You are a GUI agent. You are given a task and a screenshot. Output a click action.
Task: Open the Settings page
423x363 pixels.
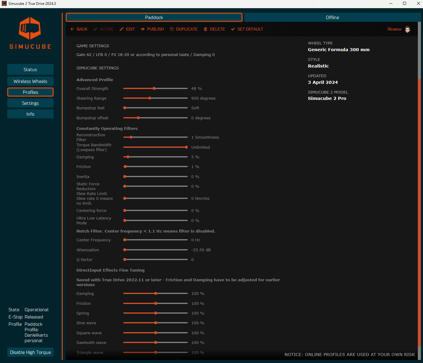point(30,103)
